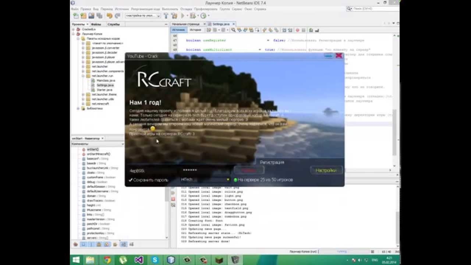Switch to the 'Файлы' tab
The width and height of the screenshot is (471, 265).
click(96, 24)
